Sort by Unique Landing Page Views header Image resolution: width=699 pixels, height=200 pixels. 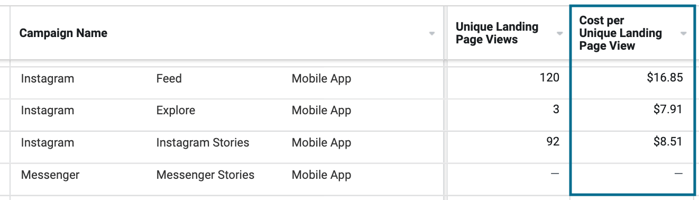(497, 33)
